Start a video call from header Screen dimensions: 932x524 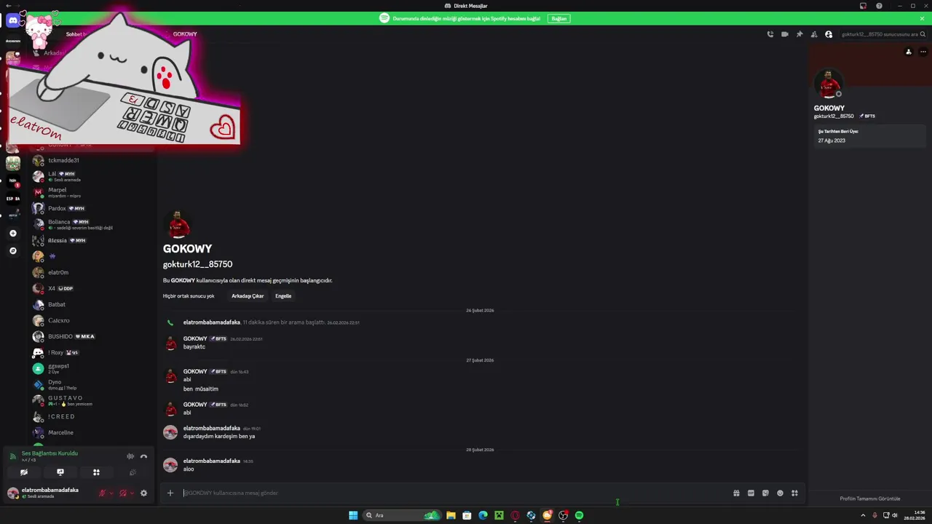point(785,34)
